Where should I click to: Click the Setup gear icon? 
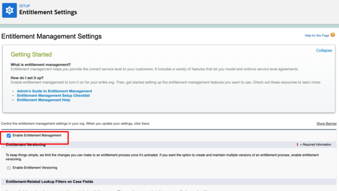pyautogui.click(x=10, y=10)
